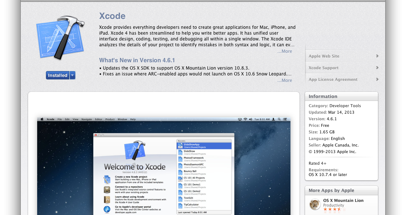
Task: Click the Updated: Mar 14, 2013 line
Action: point(331,112)
